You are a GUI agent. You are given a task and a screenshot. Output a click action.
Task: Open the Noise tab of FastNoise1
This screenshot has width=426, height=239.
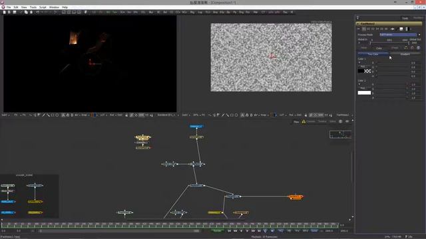click(x=364, y=48)
